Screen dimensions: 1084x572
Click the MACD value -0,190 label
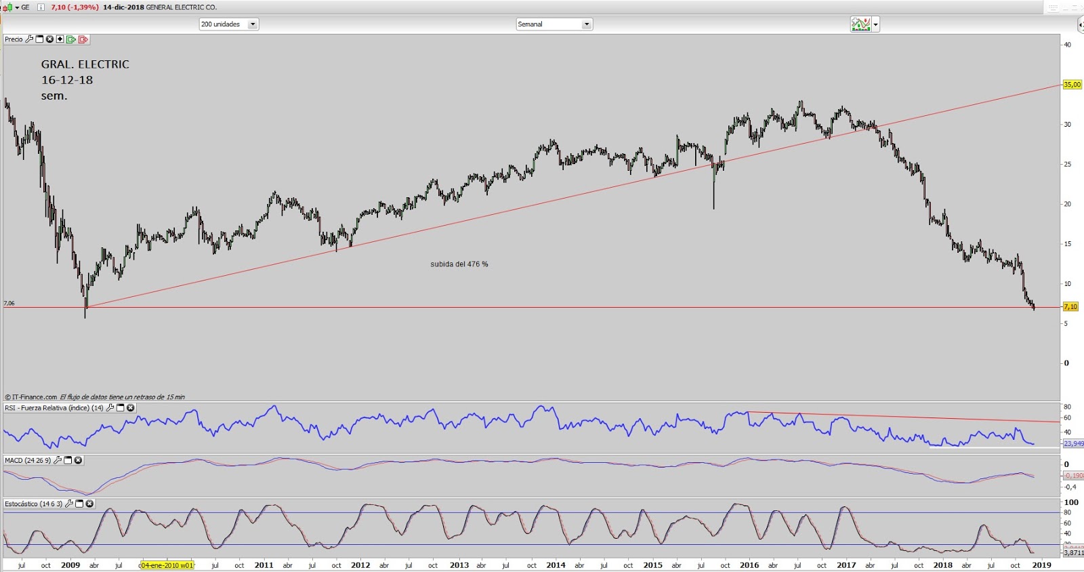tap(1073, 476)
